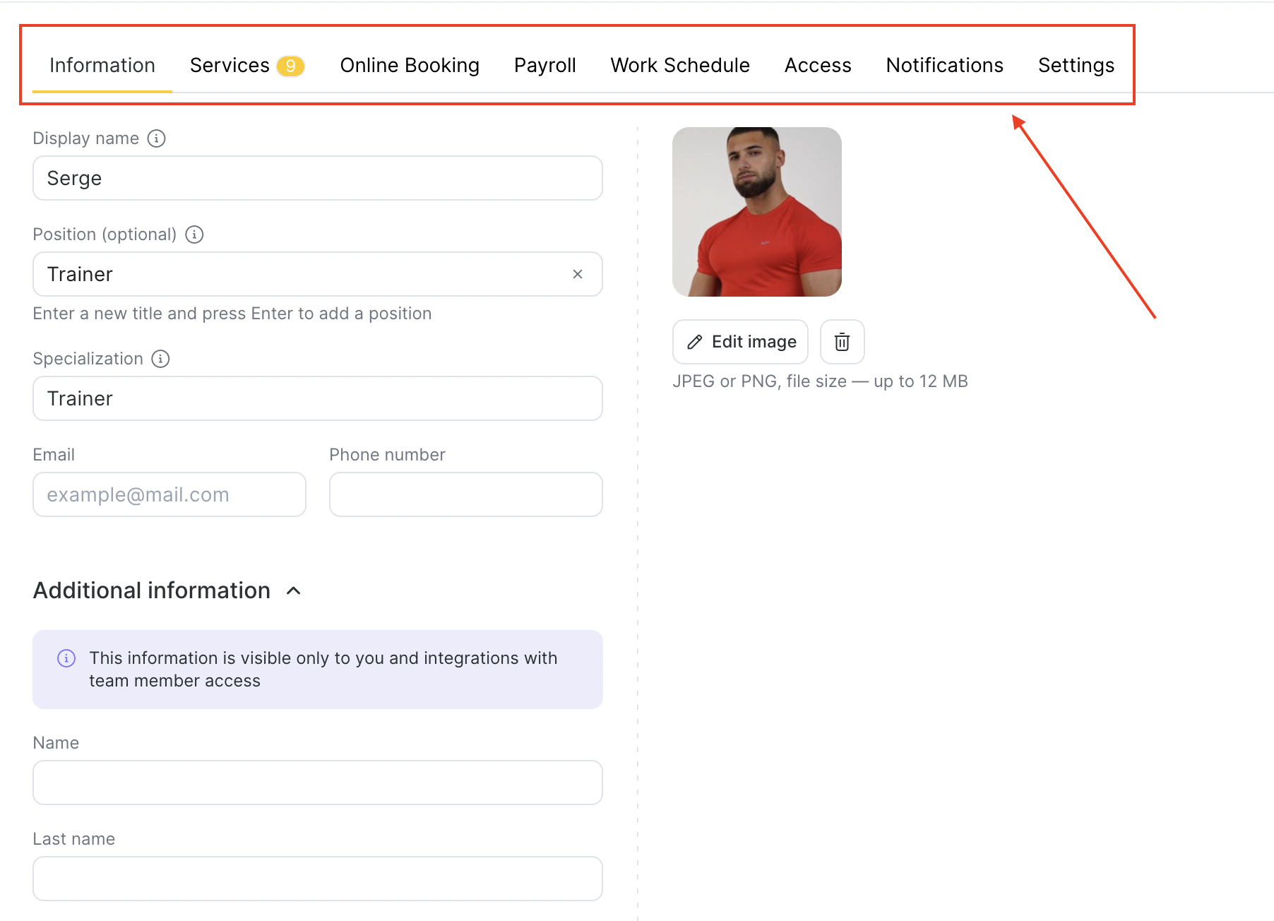Go to the Payroll tab
The image size is (1274, 921).
click(x=544, y=66)
